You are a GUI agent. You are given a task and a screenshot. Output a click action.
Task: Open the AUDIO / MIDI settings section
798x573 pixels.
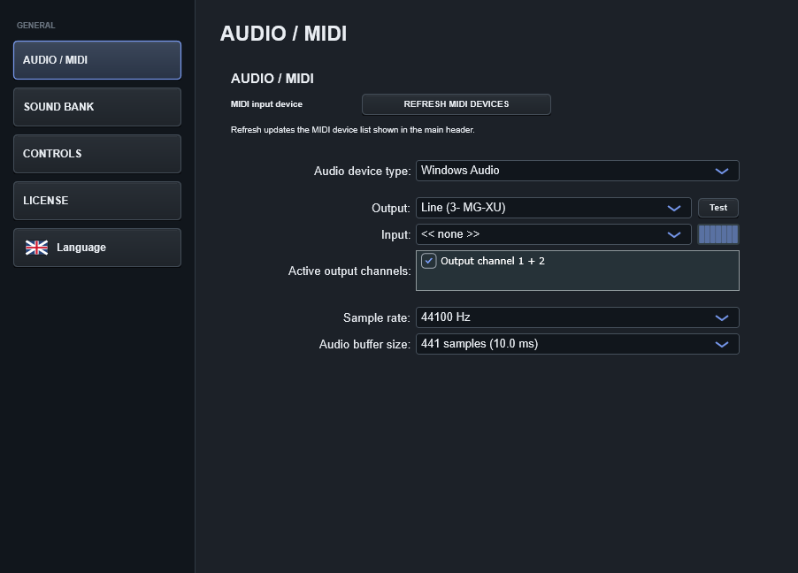coord(97,60)
